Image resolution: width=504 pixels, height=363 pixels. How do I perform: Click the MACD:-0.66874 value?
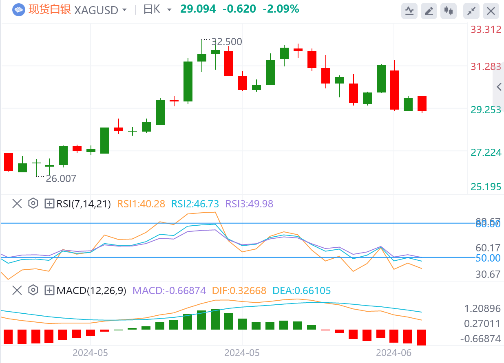click(x=170, y=291)
